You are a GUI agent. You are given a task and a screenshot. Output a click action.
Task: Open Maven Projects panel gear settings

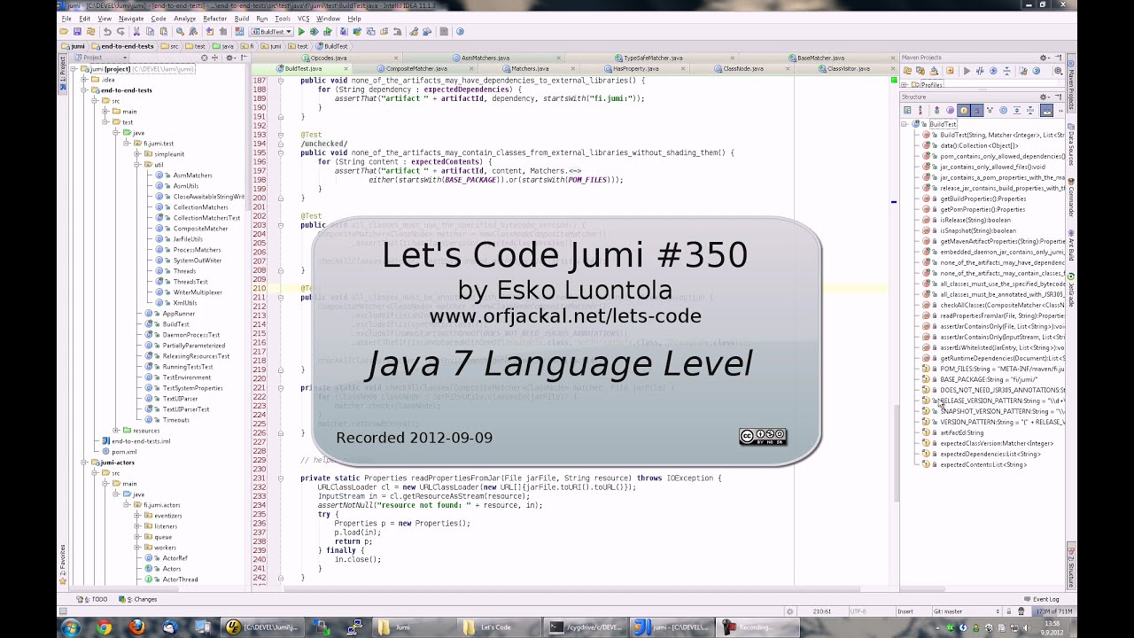pos(1044,58)
